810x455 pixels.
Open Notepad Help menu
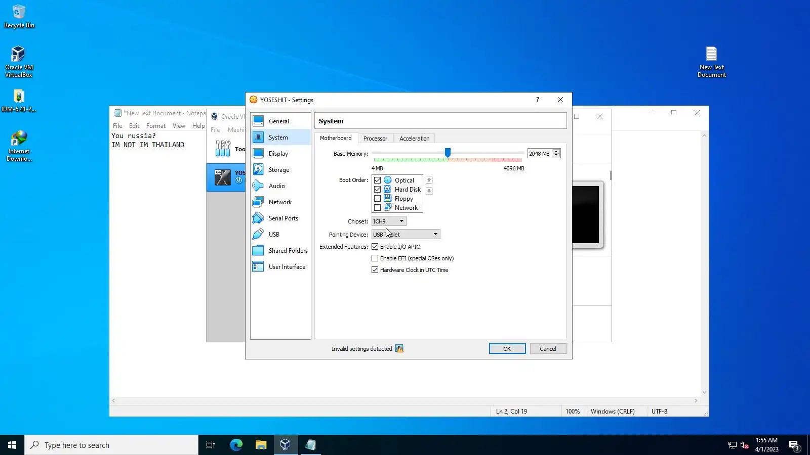coord(198,126)
